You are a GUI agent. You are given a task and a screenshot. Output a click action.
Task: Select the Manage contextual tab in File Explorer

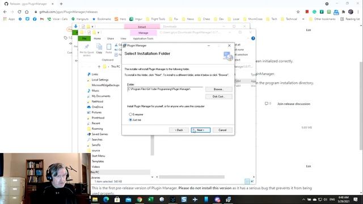(143, 33)
